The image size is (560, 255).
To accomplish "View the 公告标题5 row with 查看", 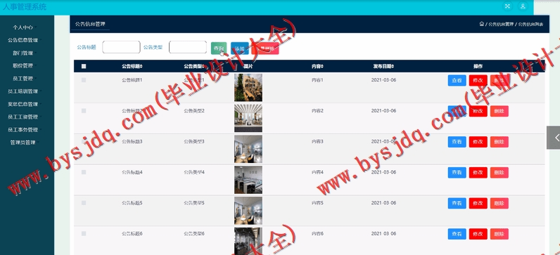I will pyautogui.click(x=457, y=203).
